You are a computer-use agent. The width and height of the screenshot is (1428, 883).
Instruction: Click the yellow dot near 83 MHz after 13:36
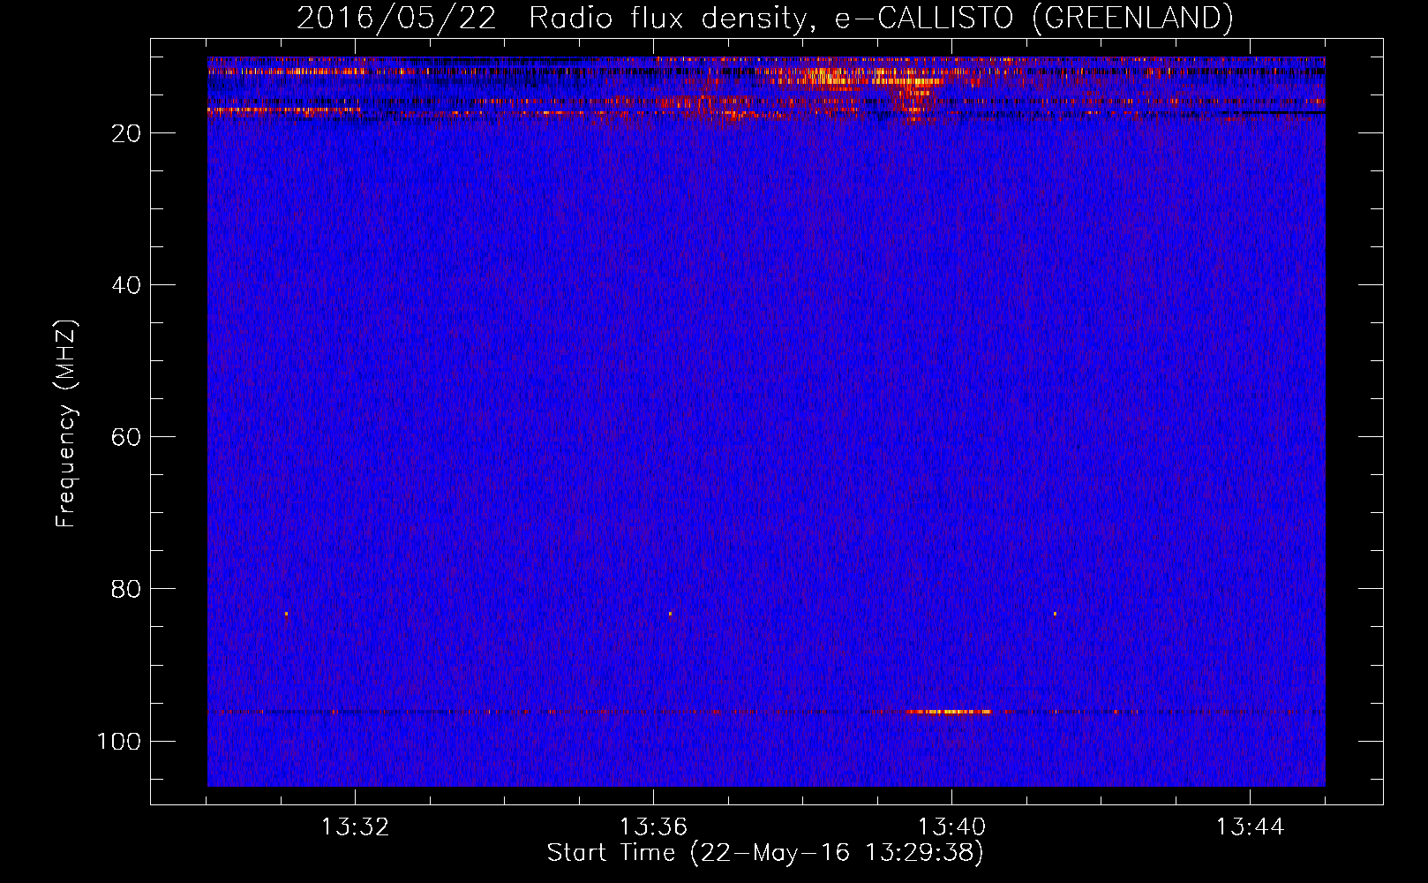pos(670,614)
